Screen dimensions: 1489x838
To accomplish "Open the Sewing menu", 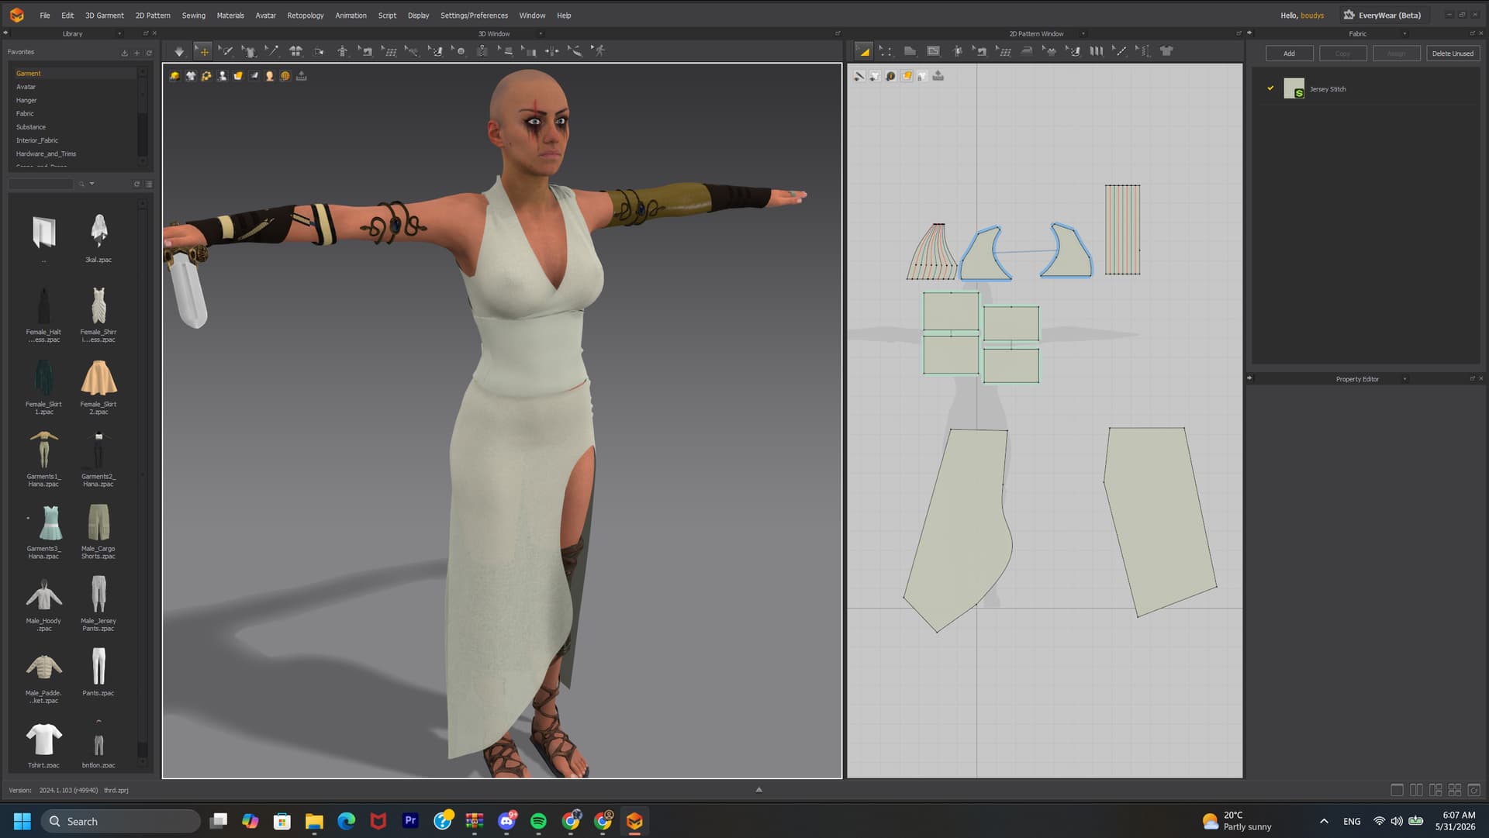I will (x=194, y=16).
